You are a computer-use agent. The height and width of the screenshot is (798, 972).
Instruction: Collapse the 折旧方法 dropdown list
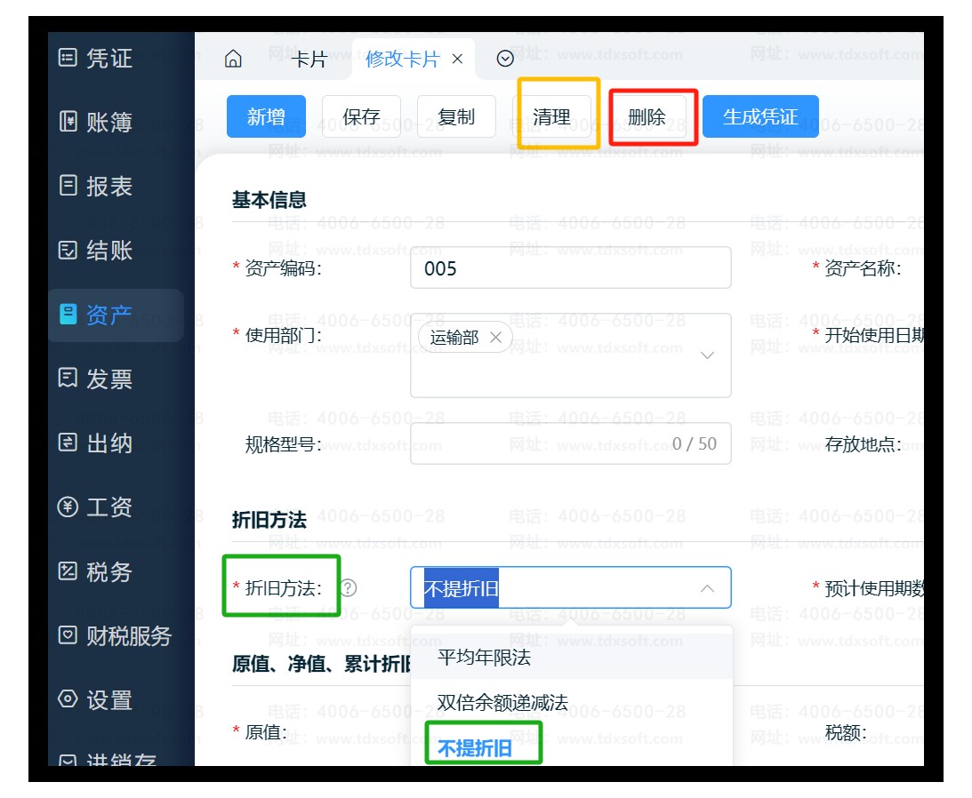click(x=708, y=588)
